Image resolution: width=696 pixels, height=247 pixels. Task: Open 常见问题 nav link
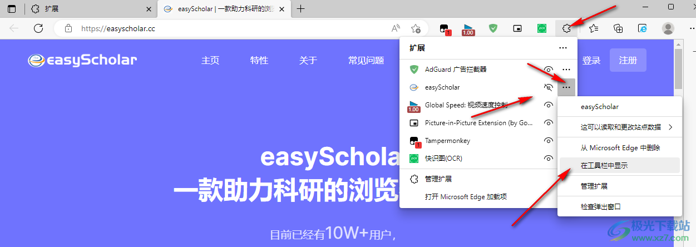click(366, 61)
